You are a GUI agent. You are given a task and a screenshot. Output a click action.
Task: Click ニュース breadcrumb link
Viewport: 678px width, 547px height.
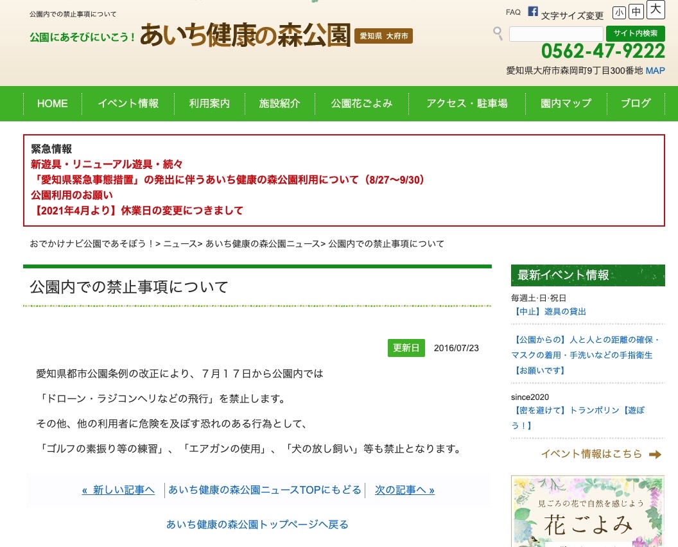180,244
